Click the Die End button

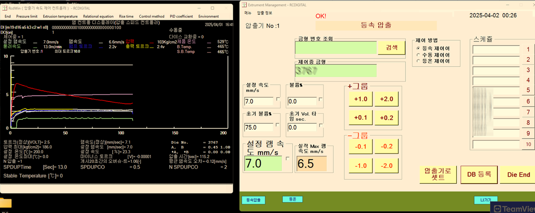518,175
